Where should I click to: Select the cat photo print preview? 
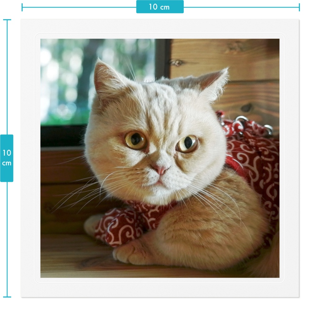160,158
